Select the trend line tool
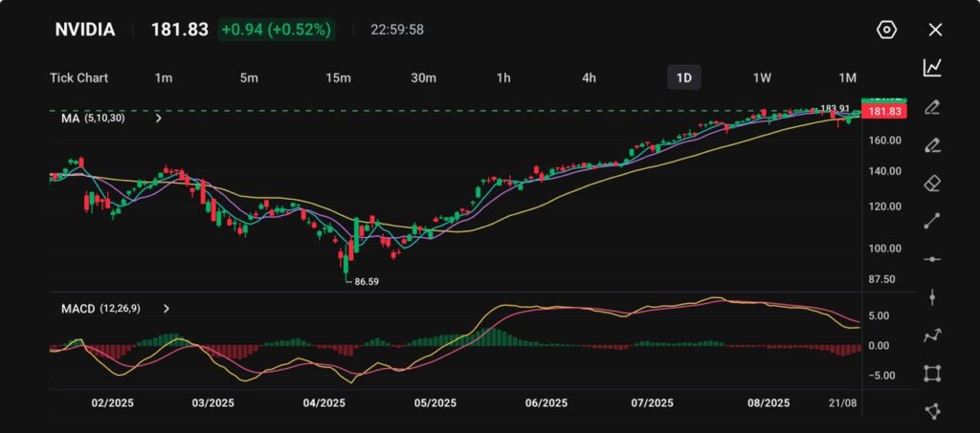Screen dimensions: 980x433 point(932,221)
